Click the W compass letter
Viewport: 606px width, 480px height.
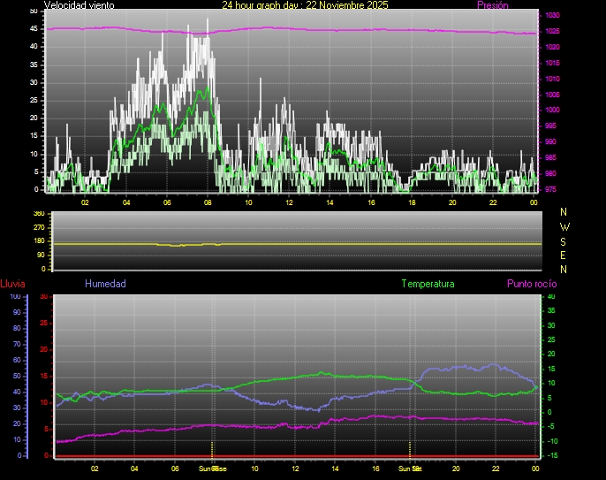(x=564, y=226)
